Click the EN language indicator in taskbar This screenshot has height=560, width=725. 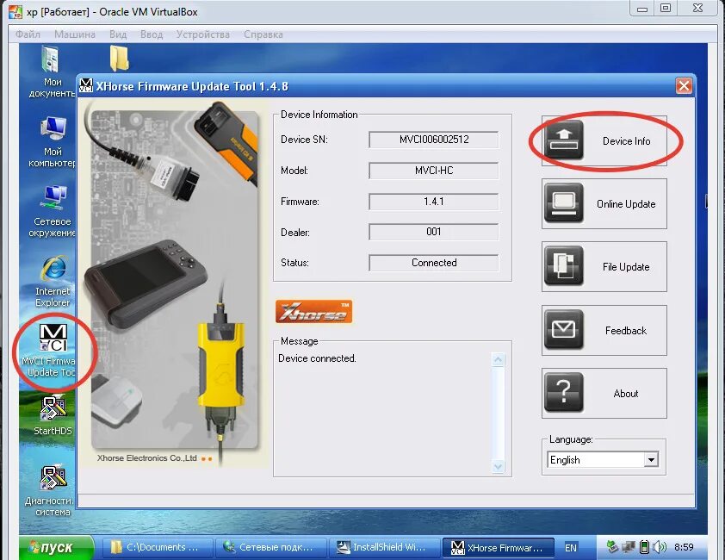click(571, 547)
